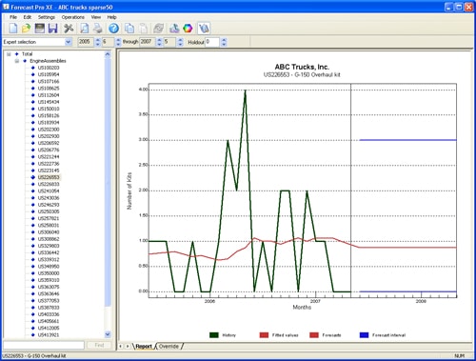
Task: Open the settings tools wrench icon
Action: pyautogui.click(x=69, y=29)
